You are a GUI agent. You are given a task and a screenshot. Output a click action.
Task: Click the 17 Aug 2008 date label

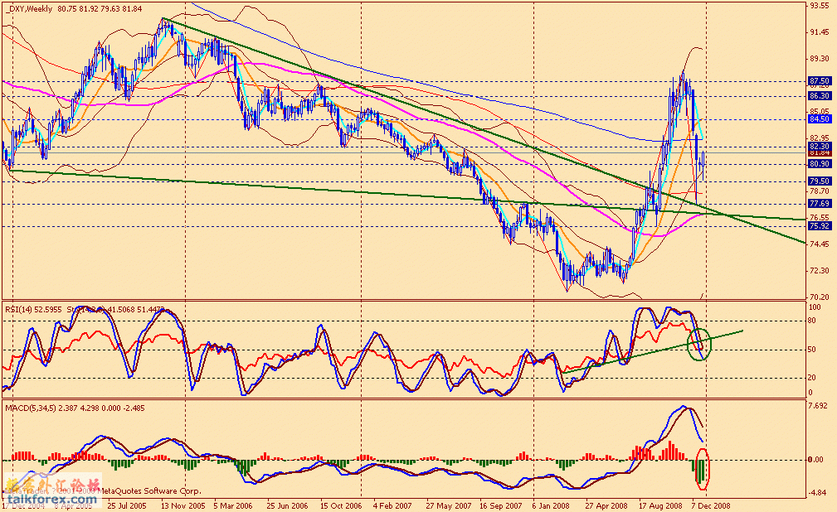pyautogui.click(x=660, y=505)
